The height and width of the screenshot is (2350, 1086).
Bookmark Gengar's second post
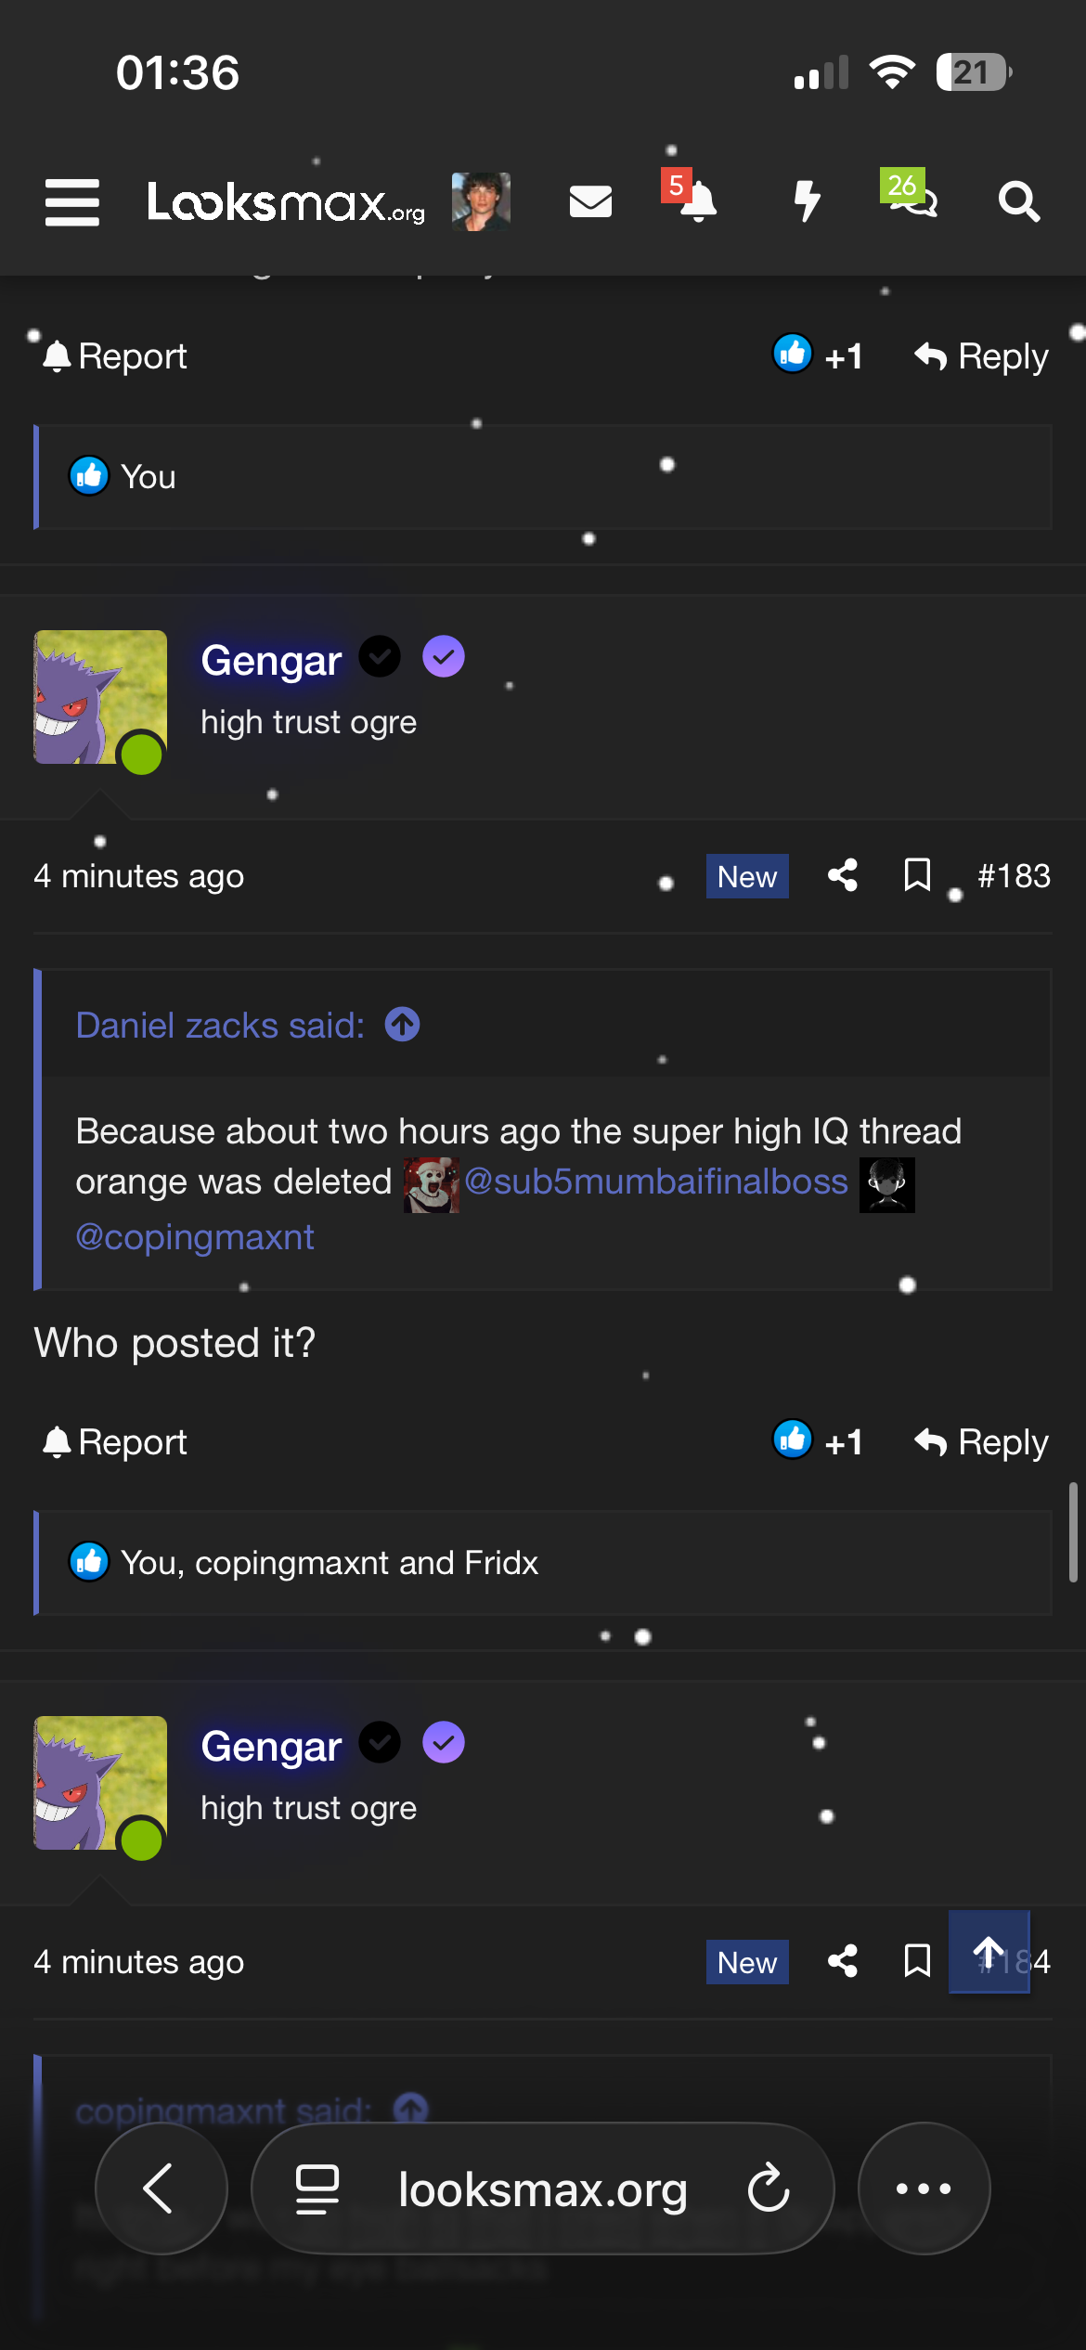click(917, 1961)
